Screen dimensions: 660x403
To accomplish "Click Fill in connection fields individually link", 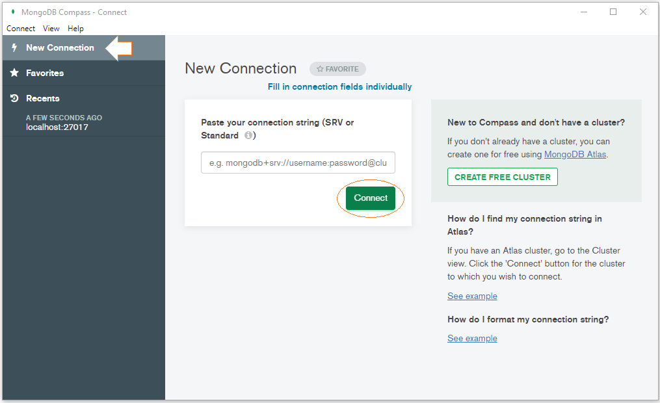I will click(x=339, y=86).
